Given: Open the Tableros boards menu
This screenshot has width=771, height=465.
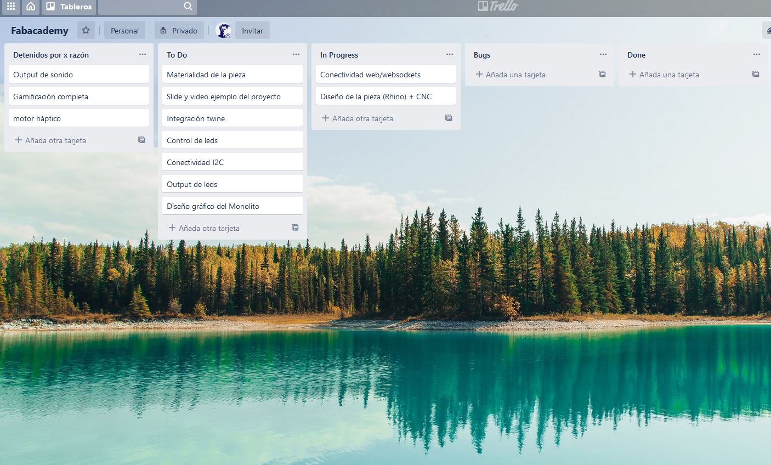Looking at the screenshot, I should 69,7.
